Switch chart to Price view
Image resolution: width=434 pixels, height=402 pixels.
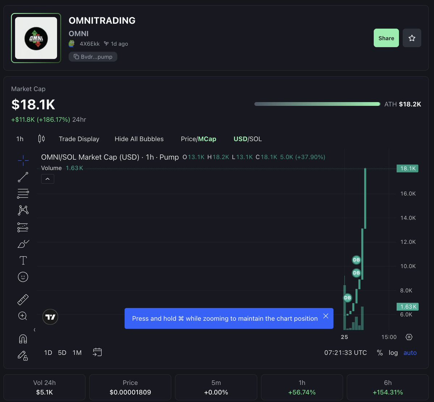pyautogui.click(x=188, y=139)
